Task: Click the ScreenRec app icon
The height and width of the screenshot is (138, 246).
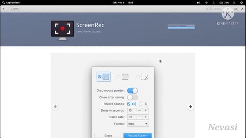Action: [62, 30]
